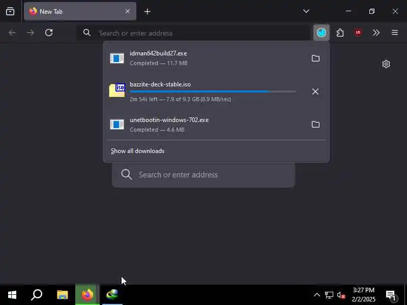The height and width of the screenshot is (305, 407).
Task: Click Show all downloads
Action: (137, 151)
